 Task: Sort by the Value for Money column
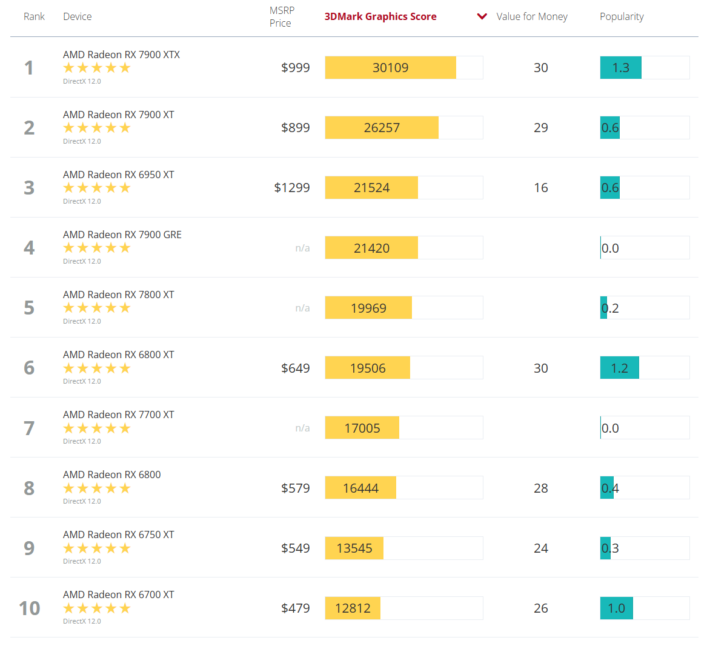pyautogui.click(x=532, y=16)
